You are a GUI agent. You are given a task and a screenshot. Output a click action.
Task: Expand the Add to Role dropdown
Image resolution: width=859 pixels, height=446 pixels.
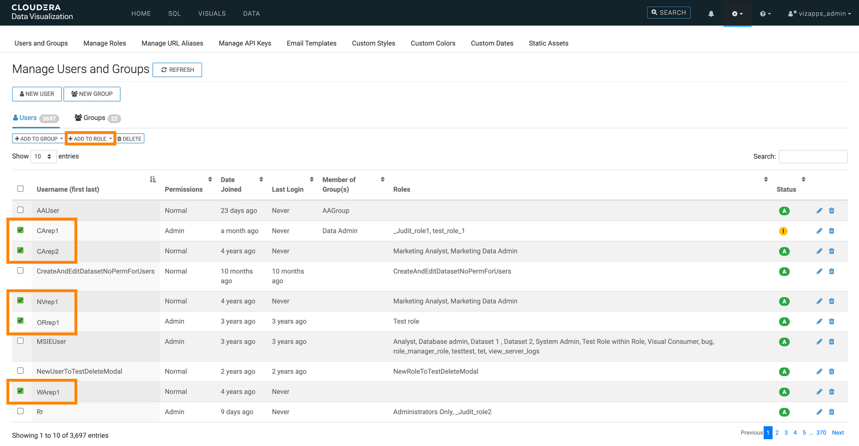[x=90, y=139]
